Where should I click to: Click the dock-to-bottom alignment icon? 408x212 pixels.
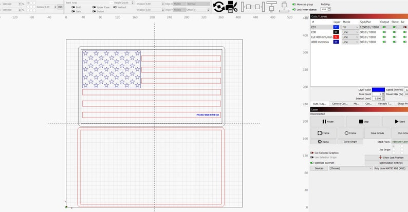pos(284,7)
